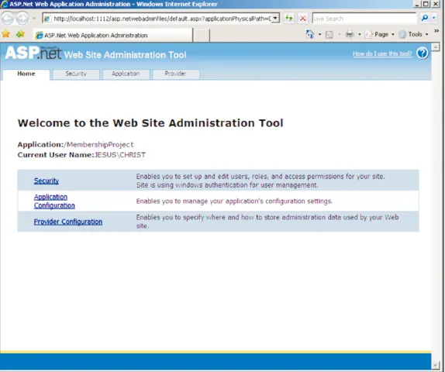The height and width of the screenshot is (372, 445).
Task: Click the scrollbar up arrow
Action: coord(436,47)
